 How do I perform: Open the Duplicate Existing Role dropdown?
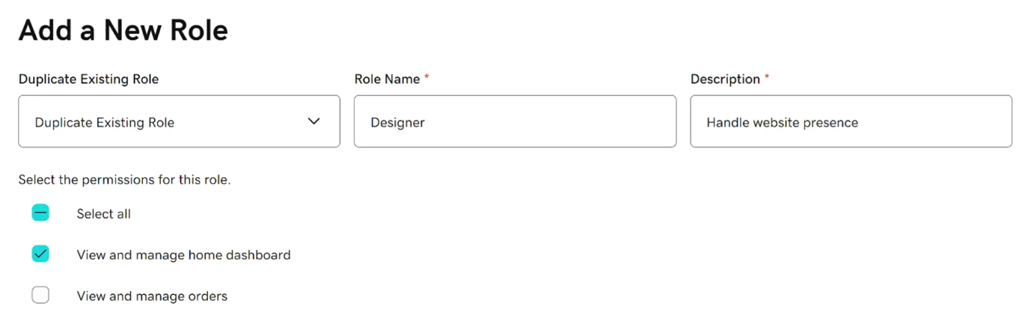(179, 121)
